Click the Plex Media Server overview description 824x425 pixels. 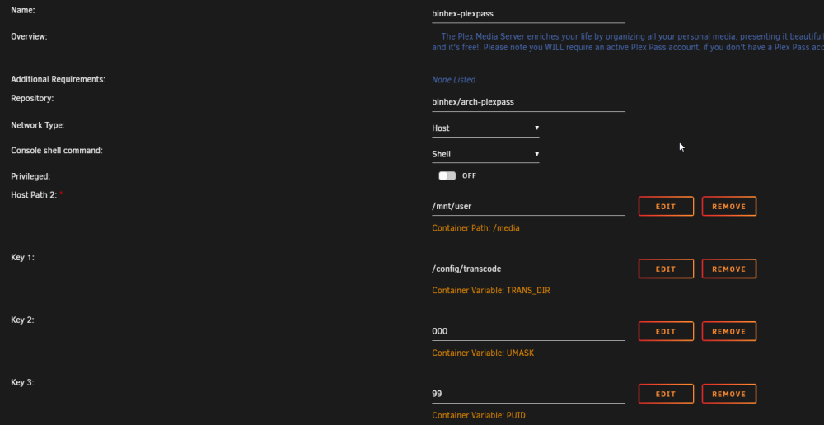point(628,42)
